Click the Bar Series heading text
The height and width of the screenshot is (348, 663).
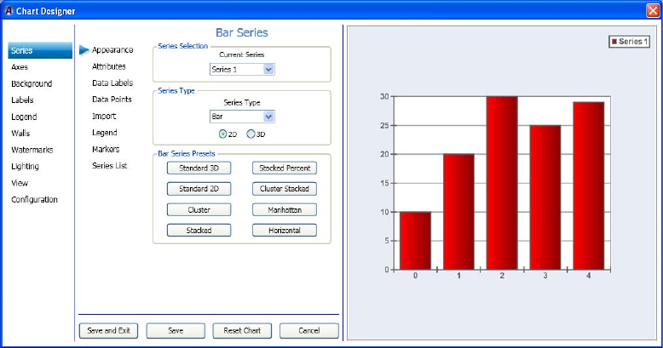[x=242, y=33]
